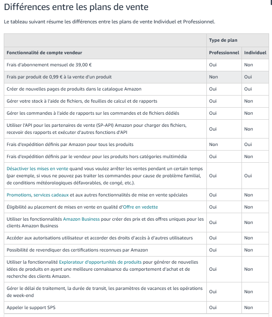Open Explorateur d'opportunités de produits link

coord(100,262)
